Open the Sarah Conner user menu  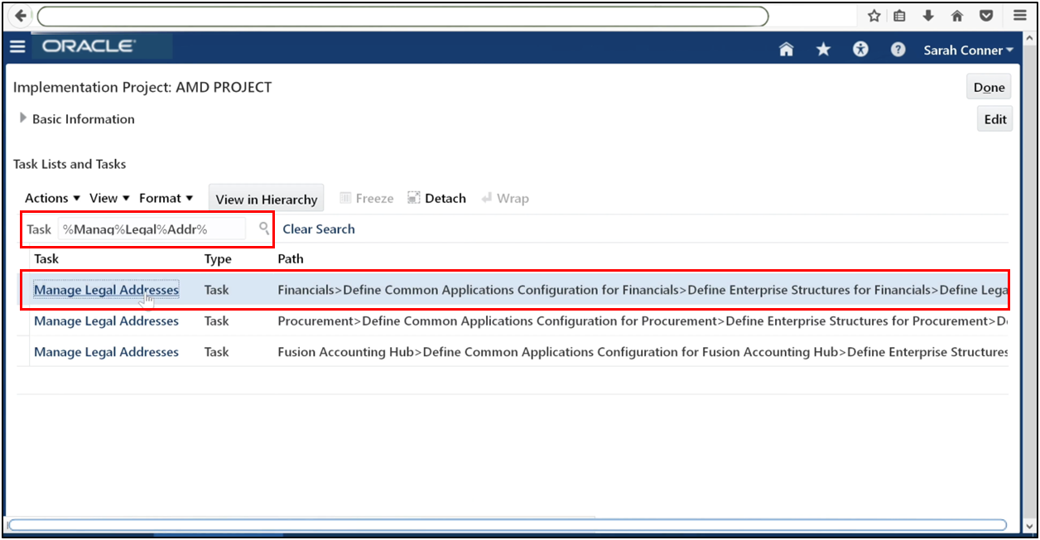point(967,50)
